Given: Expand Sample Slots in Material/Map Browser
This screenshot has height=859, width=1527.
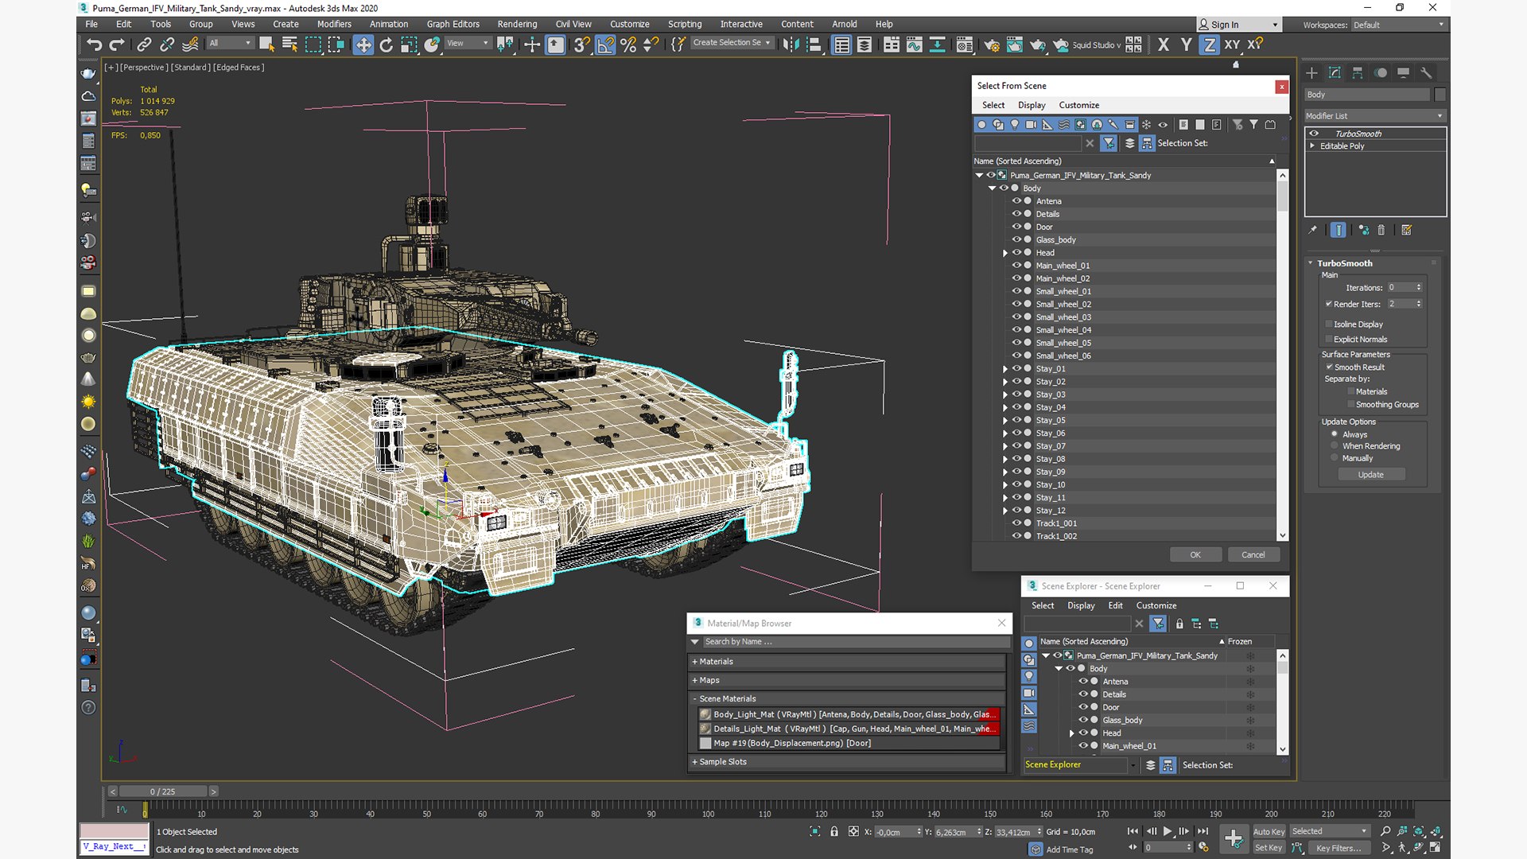Looking at the screenshot, I should 848,762.
